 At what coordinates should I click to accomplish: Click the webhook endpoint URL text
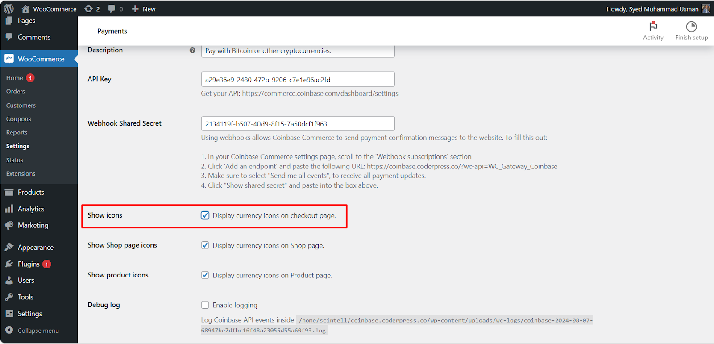462,166
